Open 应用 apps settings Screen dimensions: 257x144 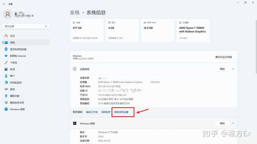26,69
